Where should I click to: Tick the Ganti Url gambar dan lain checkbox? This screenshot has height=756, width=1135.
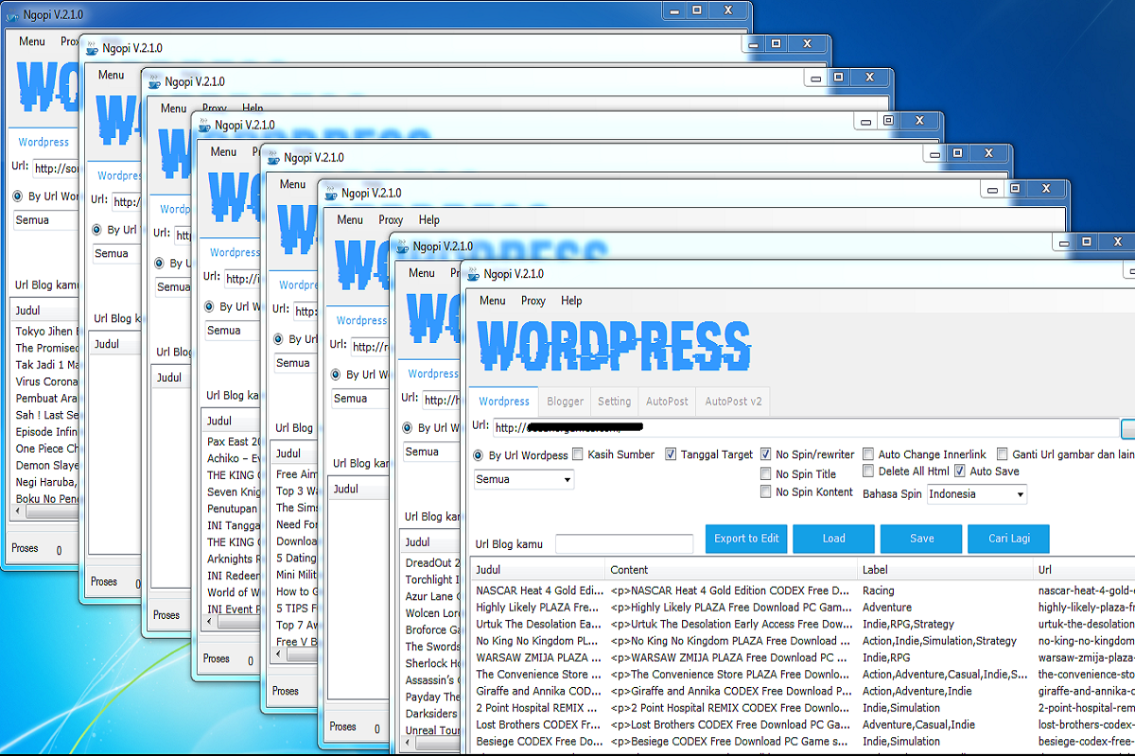click(1003, 455)
